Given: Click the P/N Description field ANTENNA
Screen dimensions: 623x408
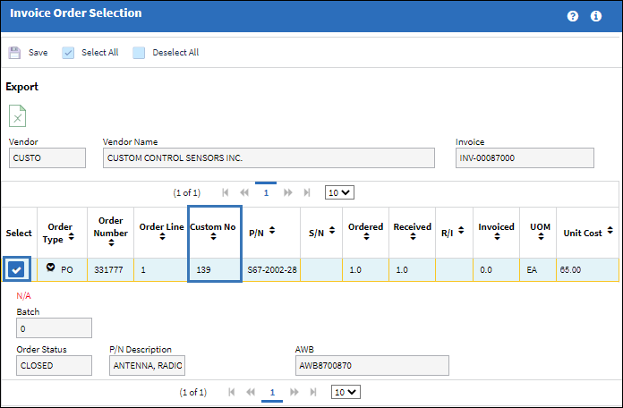Looking at the screenshot, I should click(x=147, y=365).
